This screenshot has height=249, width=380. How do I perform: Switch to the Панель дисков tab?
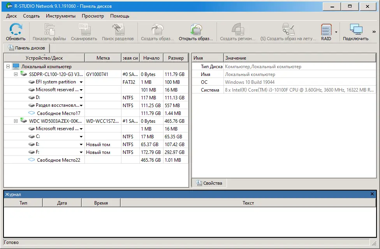click(x=26, y=48)
